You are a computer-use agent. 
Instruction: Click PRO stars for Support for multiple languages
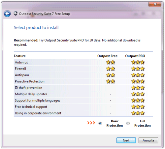pyautogui.click(x=138, y=101)
